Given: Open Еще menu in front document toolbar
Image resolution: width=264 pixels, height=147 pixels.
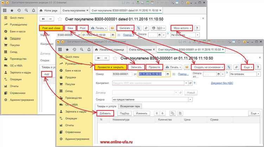Looking at the screenshot, I should [x=247, y=67].
